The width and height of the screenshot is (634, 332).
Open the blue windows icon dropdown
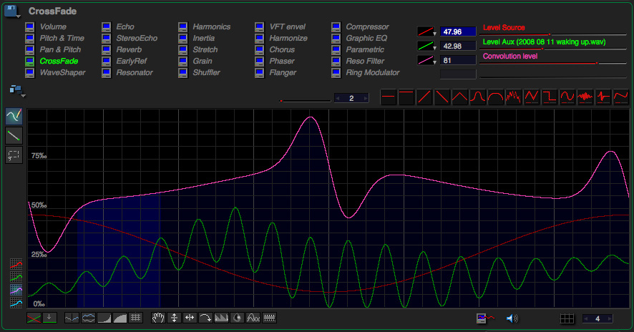coord(17,91)
